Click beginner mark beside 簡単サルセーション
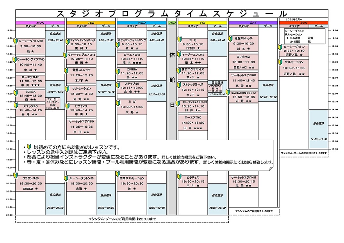Screen dimensions: 344x243 [118, 174]
